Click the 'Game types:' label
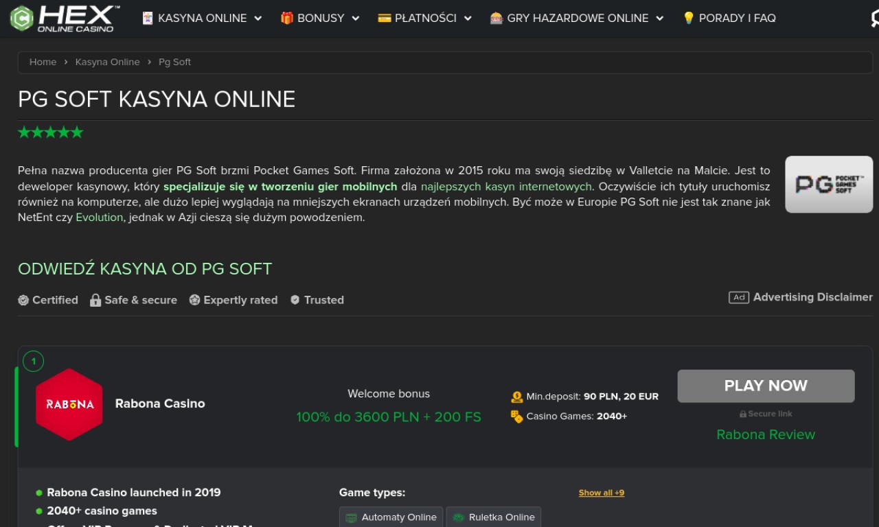879x527 pixels. [x=372, y=493]
